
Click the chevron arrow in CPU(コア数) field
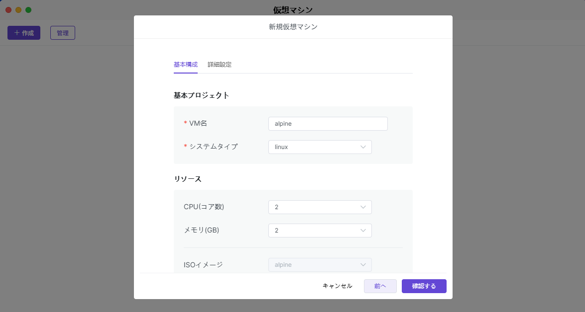(363, 207)
